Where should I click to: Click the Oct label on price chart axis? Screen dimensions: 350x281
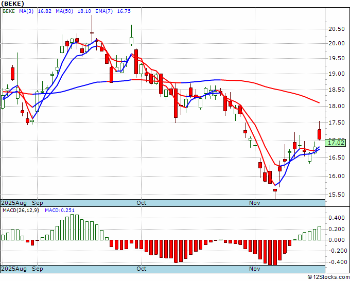(142, 203)
